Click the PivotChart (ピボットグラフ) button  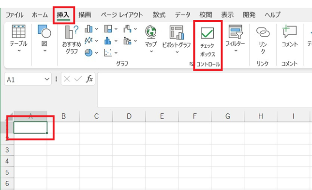pyautogui.click(x=177, y=39)
